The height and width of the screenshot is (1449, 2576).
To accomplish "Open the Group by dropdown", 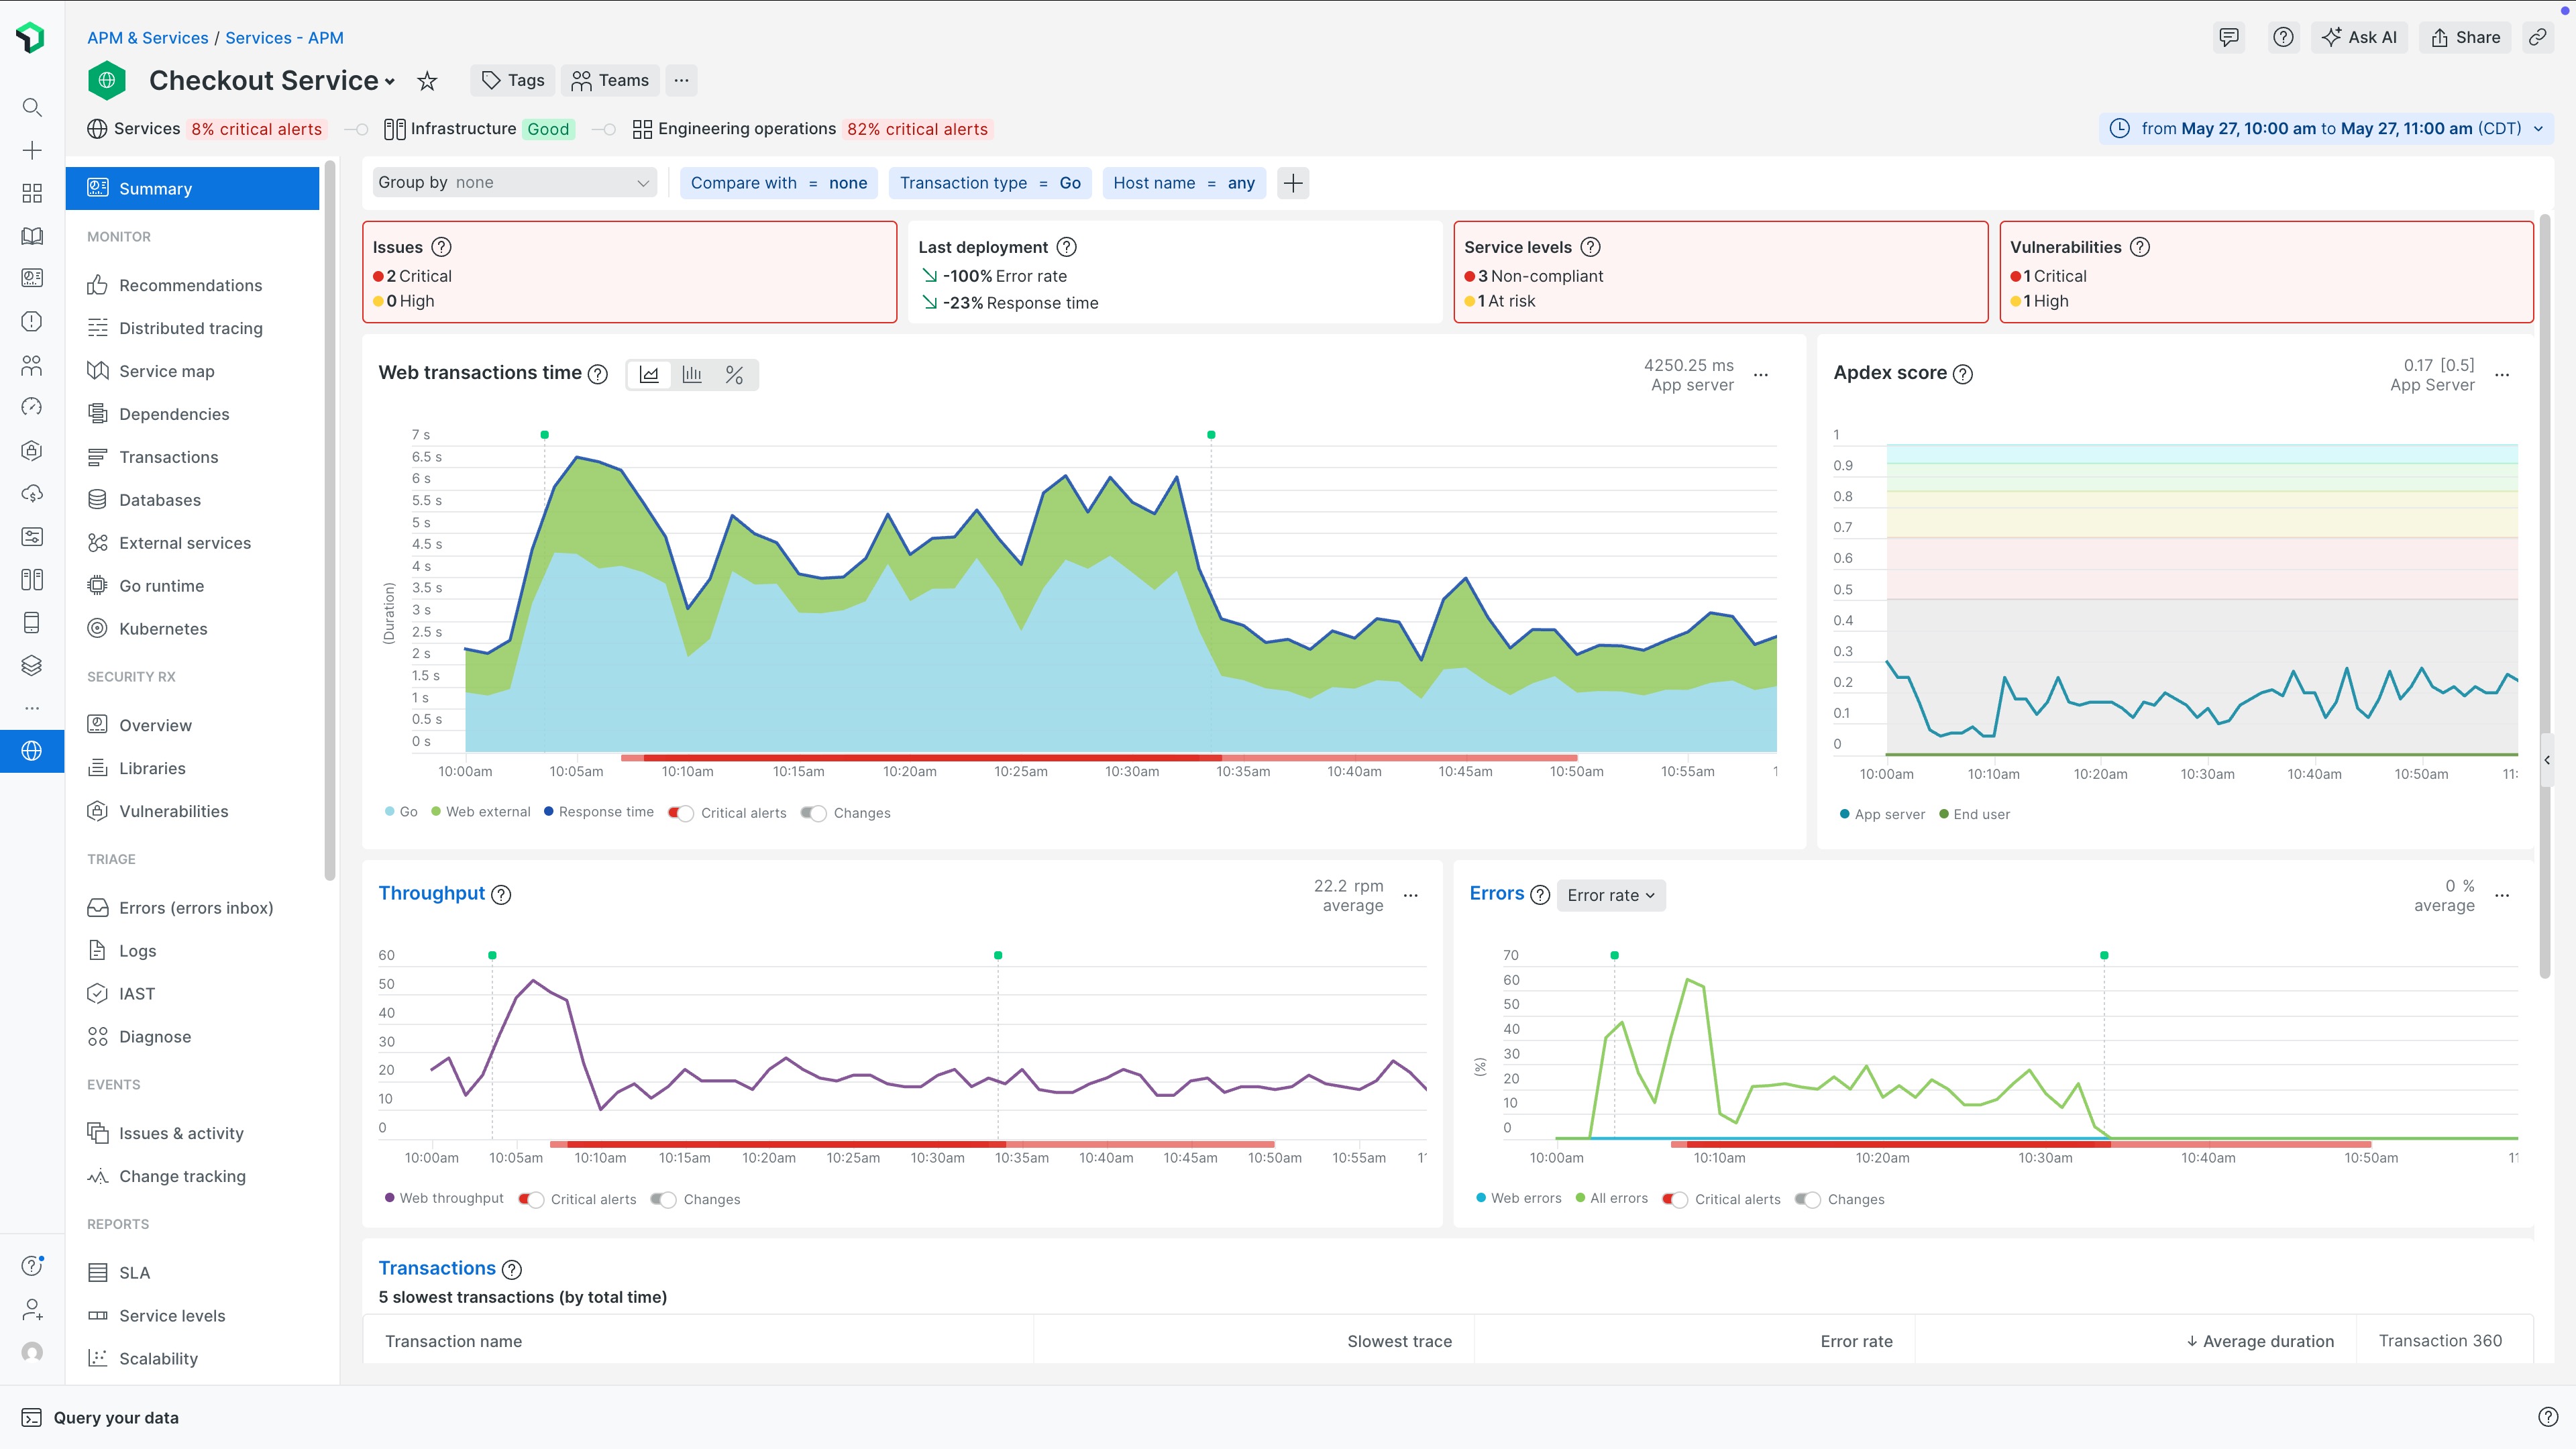I will 514,182.
